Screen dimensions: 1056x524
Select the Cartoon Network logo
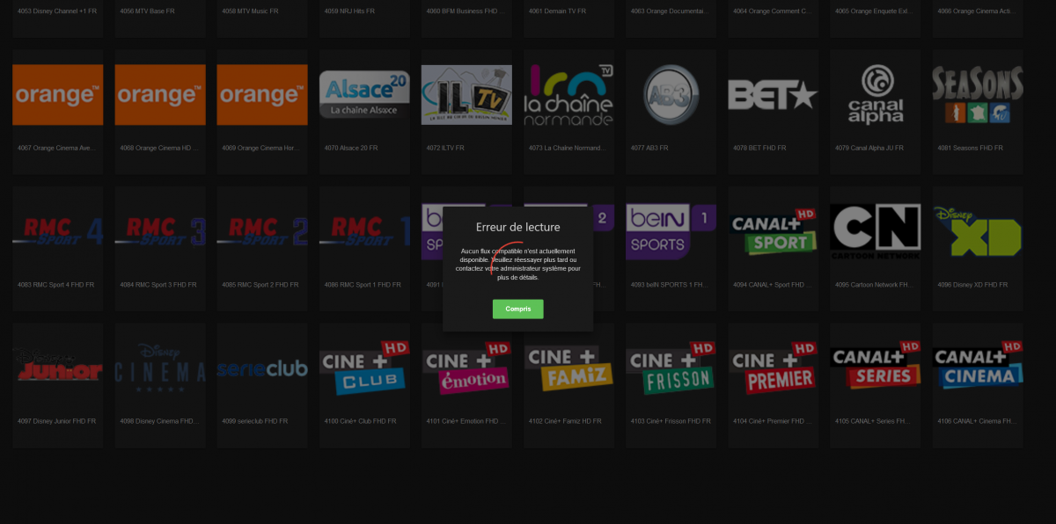tap(875, 231)
